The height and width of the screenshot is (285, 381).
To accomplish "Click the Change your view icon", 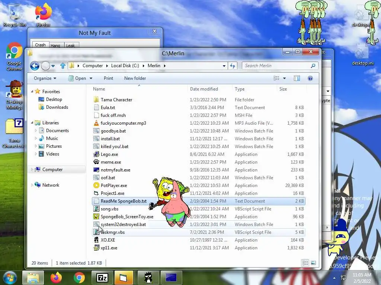I will click(276, 78).
